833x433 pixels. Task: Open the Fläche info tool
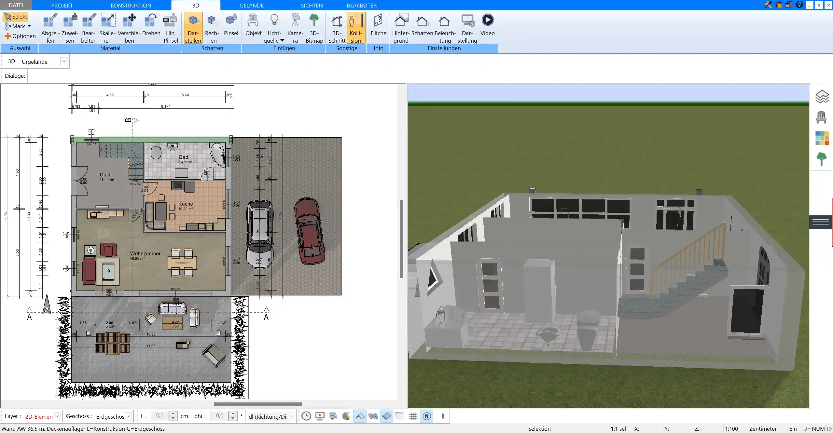click(378, 25)
